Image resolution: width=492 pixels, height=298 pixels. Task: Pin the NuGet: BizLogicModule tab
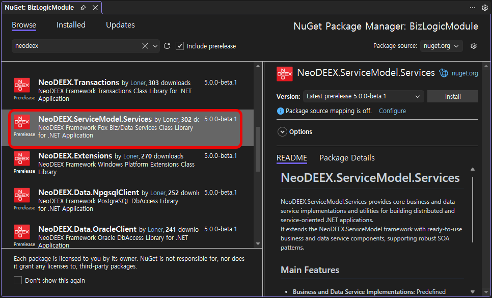[x=83, y=8]
